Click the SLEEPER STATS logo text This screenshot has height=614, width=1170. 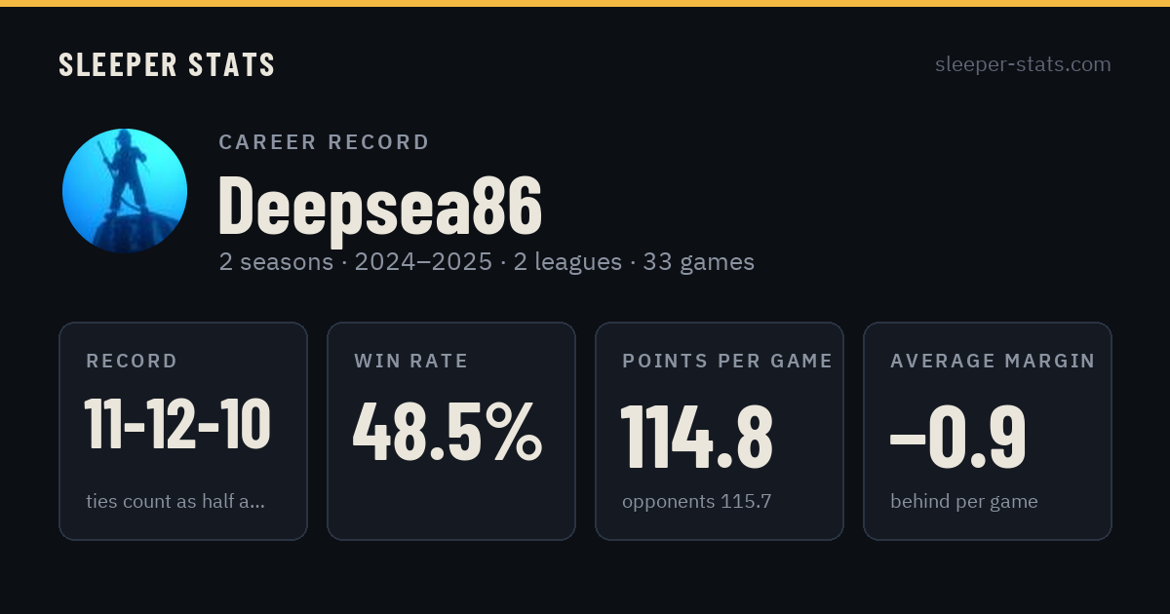(x=167, y=65)
